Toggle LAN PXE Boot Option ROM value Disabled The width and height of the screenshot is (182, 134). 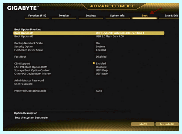coord(101,67)
